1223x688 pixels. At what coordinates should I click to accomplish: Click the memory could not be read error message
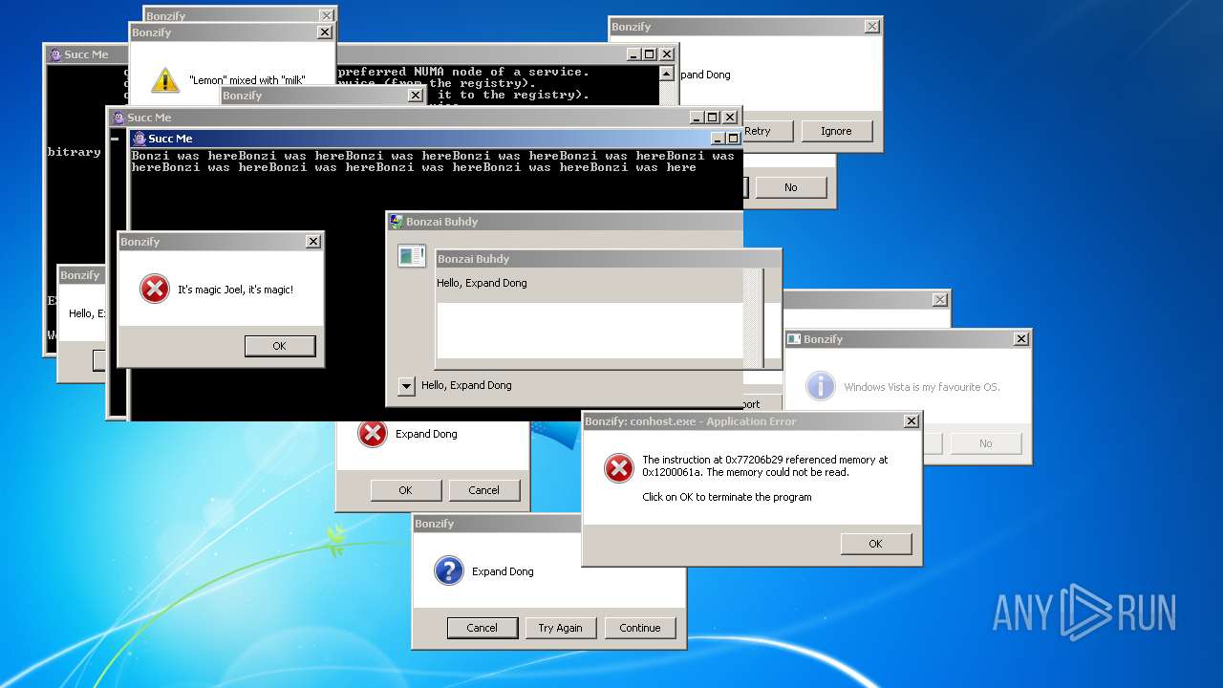765,465
